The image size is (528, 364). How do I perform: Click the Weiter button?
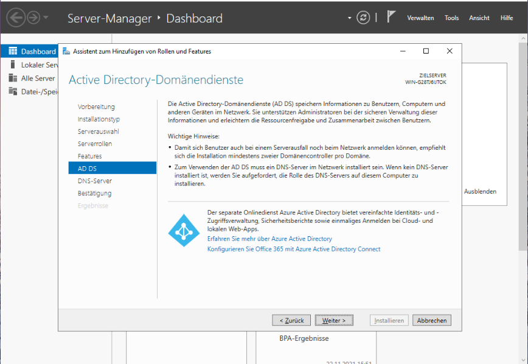pos(334,320)
